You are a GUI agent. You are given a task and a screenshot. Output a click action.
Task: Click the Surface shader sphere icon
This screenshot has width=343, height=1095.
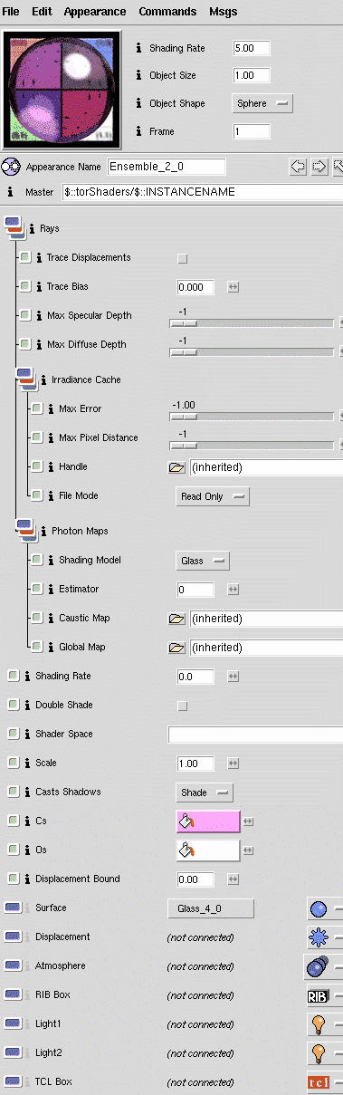318,908
